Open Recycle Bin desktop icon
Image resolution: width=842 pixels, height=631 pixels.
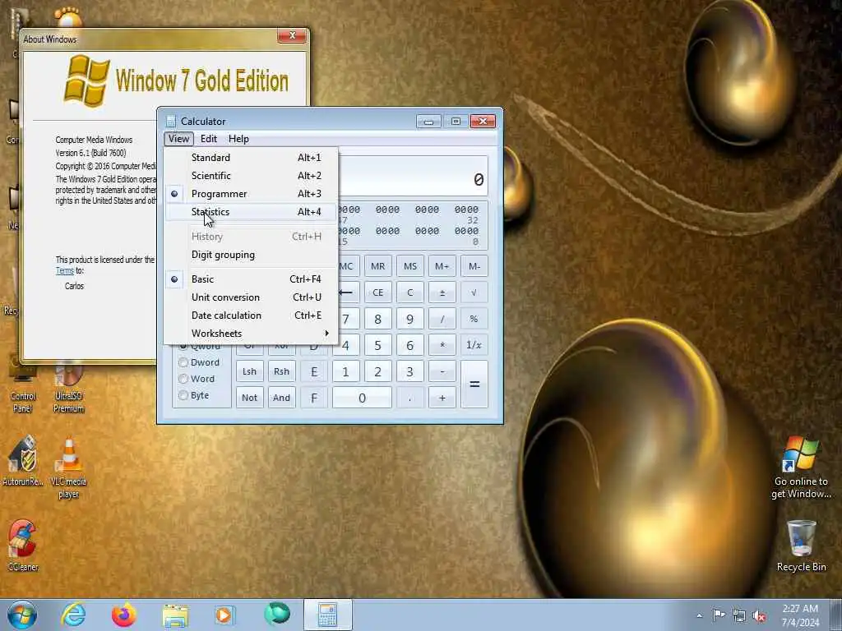(801, 546)
